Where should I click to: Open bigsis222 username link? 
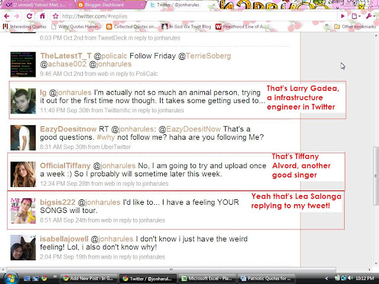coord(57,202)
